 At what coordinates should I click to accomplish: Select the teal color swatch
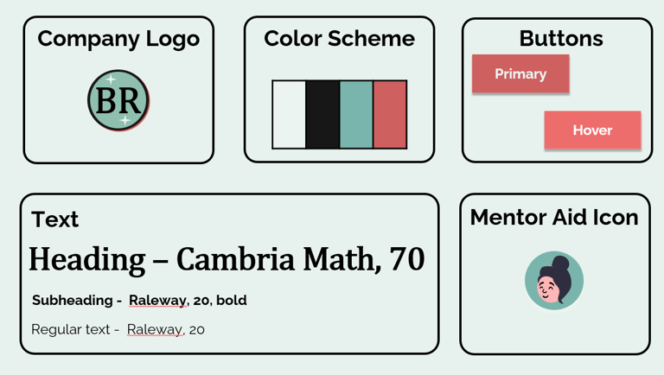(x=356, y=115)
